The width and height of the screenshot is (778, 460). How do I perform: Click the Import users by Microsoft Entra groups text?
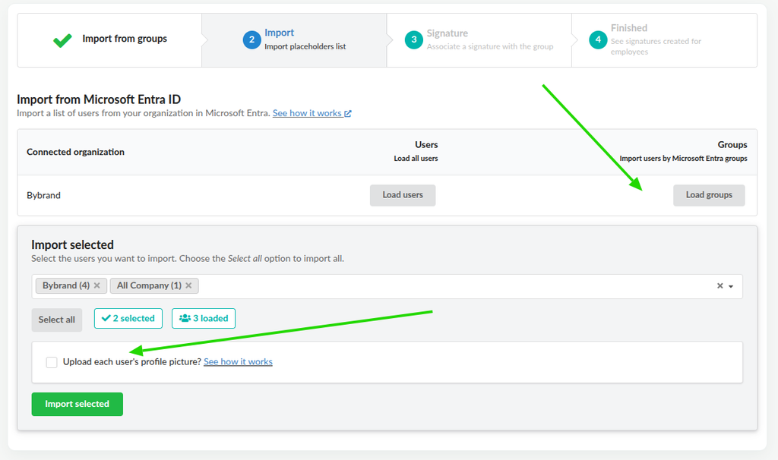[x=683, y=159]
